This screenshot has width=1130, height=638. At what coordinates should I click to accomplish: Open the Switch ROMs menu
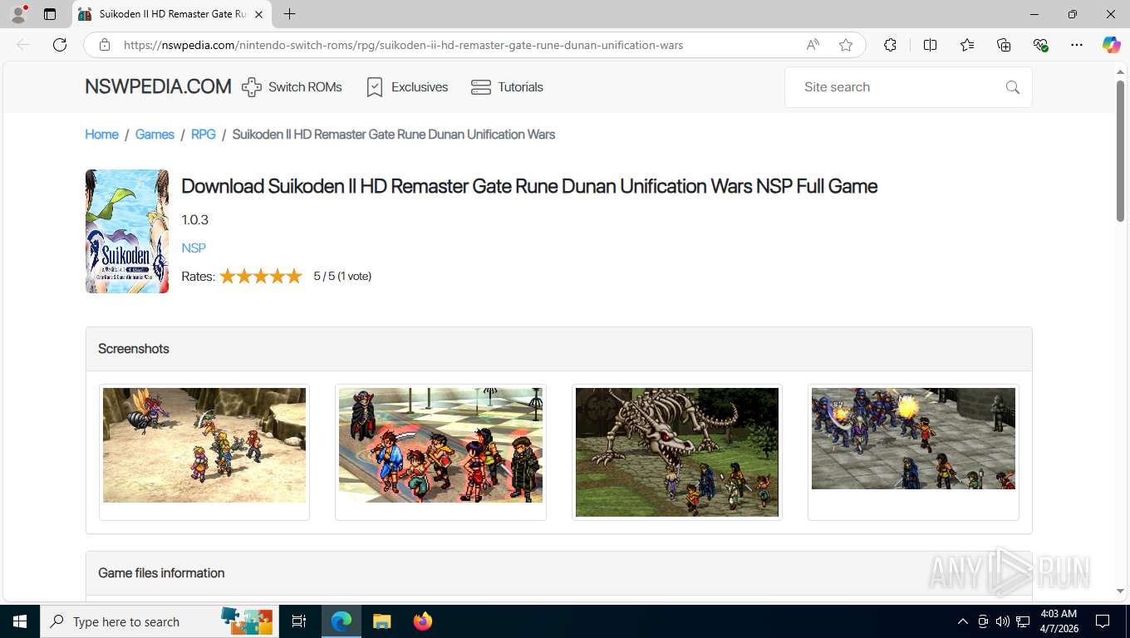[x=292, y=86]
